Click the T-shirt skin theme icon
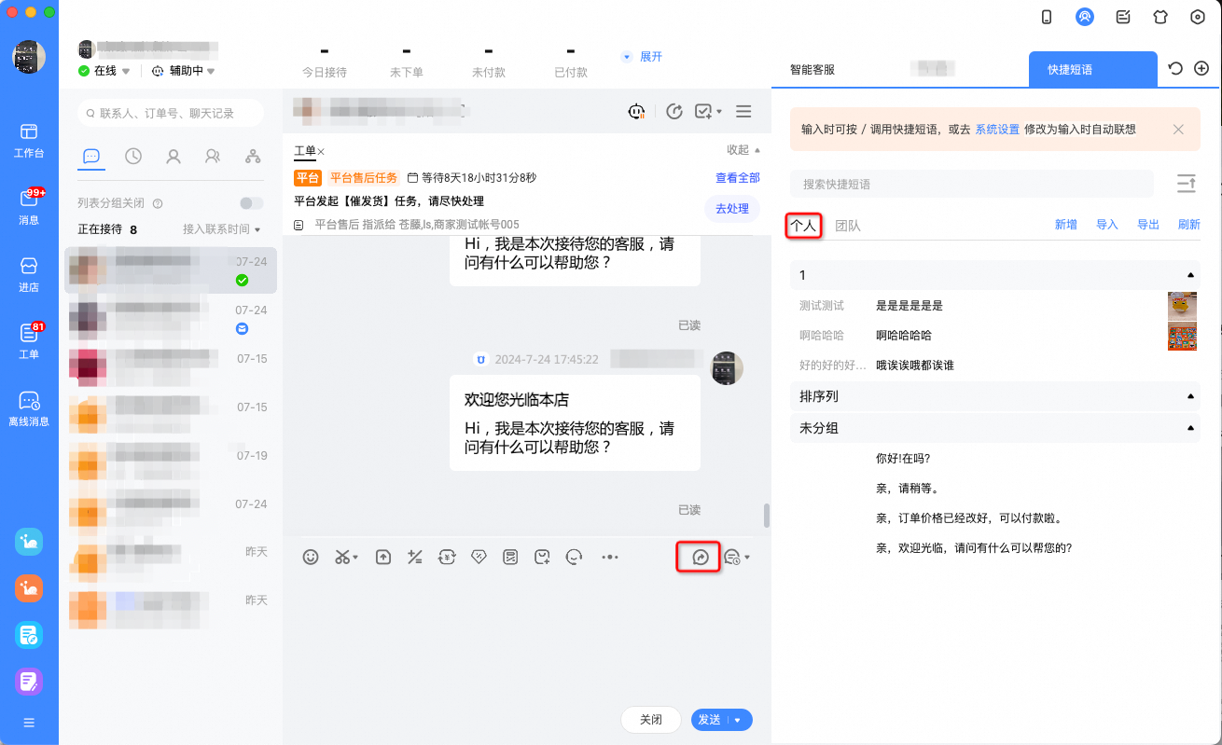The height and width of the screenshot is (745, 1222). click(x=1160, y=16)
